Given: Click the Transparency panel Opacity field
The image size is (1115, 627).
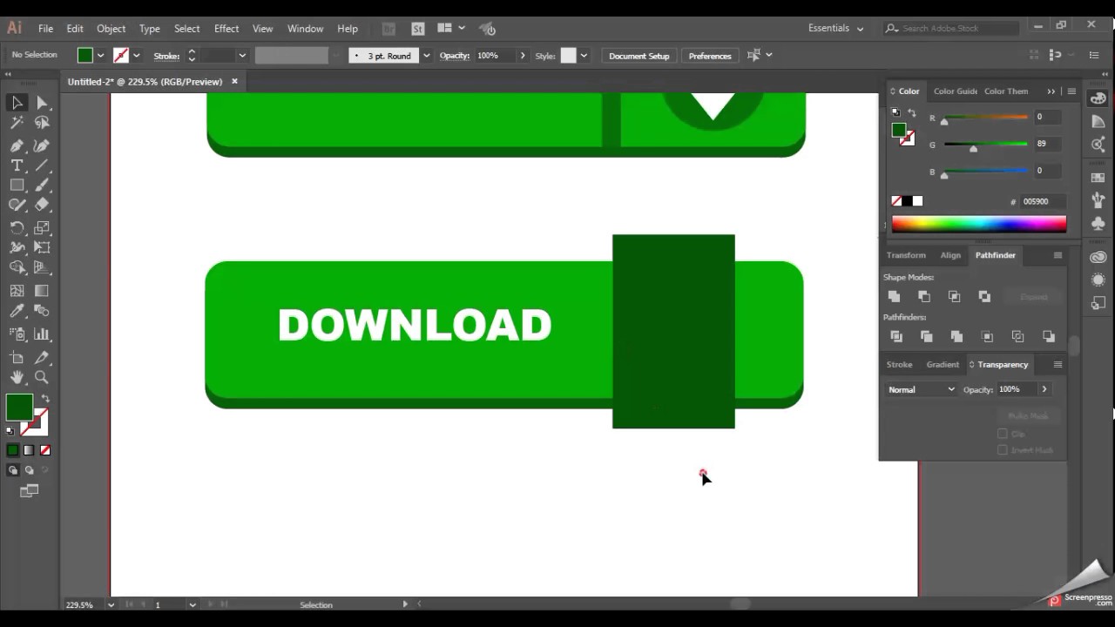Looking at the screenshot, I should point(1017,389).
